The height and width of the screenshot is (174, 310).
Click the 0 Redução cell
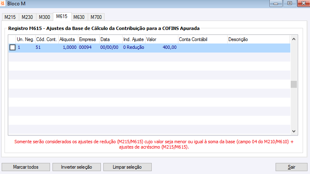pos(134,47)
